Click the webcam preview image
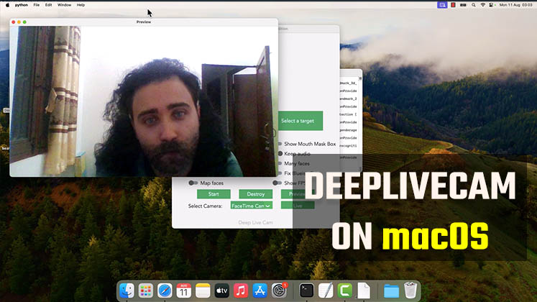This screenshot has height=302, width=537. pyautogui.click(x=144, y=101)
